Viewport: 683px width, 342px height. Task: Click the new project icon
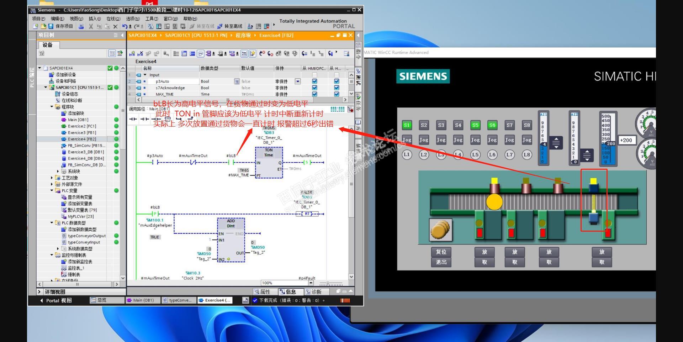click(35, 26)
